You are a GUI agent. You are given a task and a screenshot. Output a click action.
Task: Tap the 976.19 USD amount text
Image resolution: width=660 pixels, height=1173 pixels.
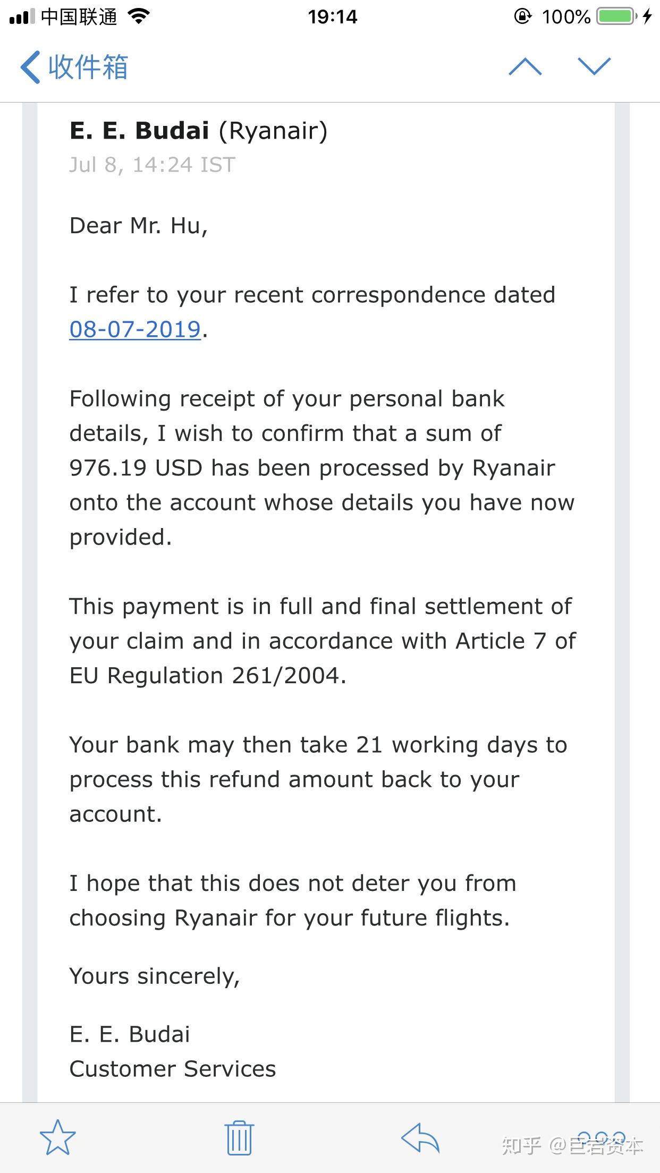point(136,468)
